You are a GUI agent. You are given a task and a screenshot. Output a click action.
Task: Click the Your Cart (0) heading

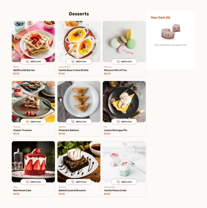coord(160,17)
